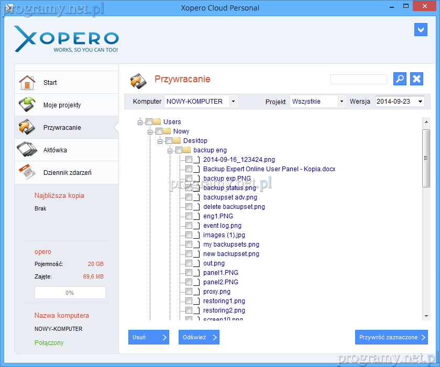Click the Odśwież refresh button

pyautogui.click(x=199, y=338)
